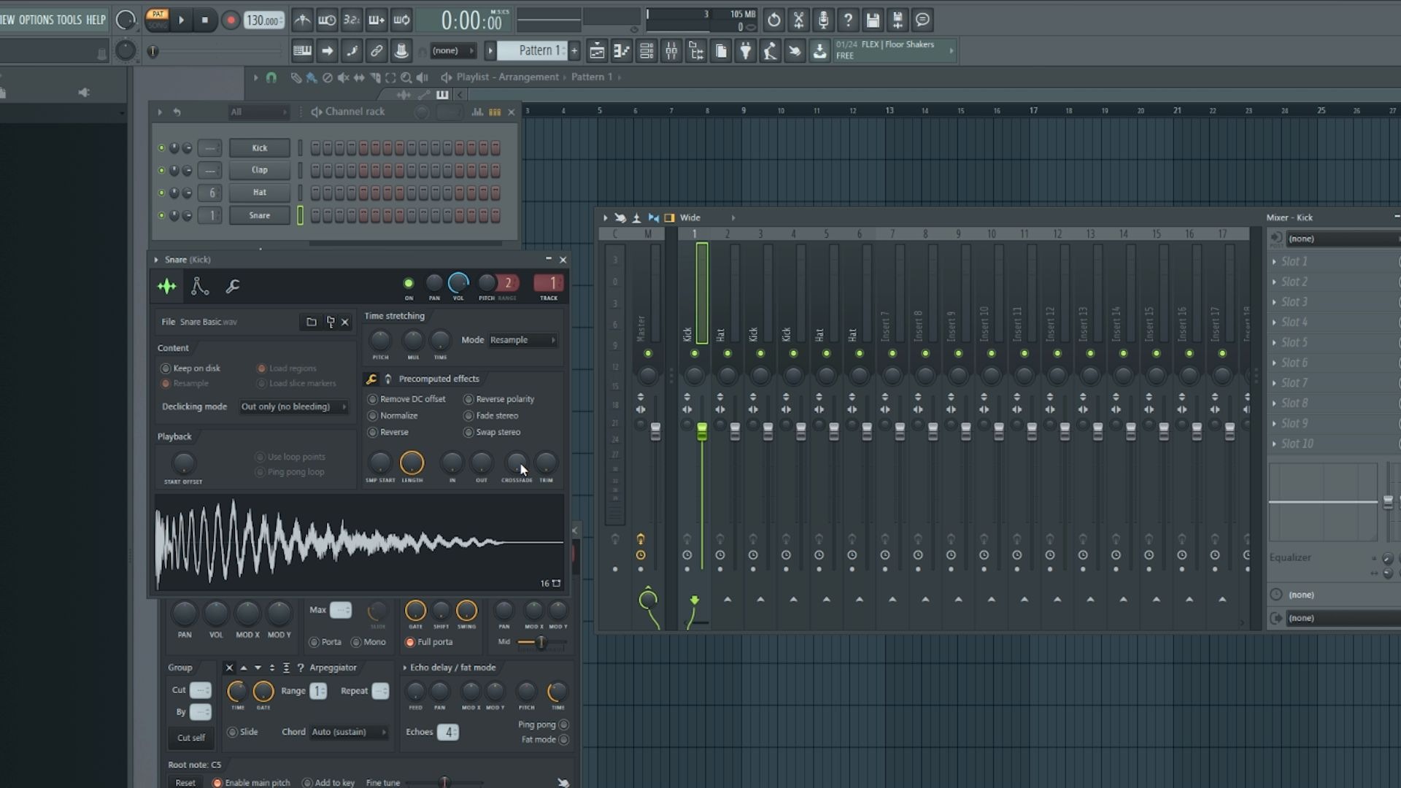Viewport: 1401px width, 788px height.
Task: Open Chord dropdown 'Auto (sustain)'
Action: pyautogui.click(x=348, y=732)
